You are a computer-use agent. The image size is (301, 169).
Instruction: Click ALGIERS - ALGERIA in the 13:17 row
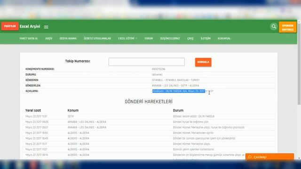[79, 144]
